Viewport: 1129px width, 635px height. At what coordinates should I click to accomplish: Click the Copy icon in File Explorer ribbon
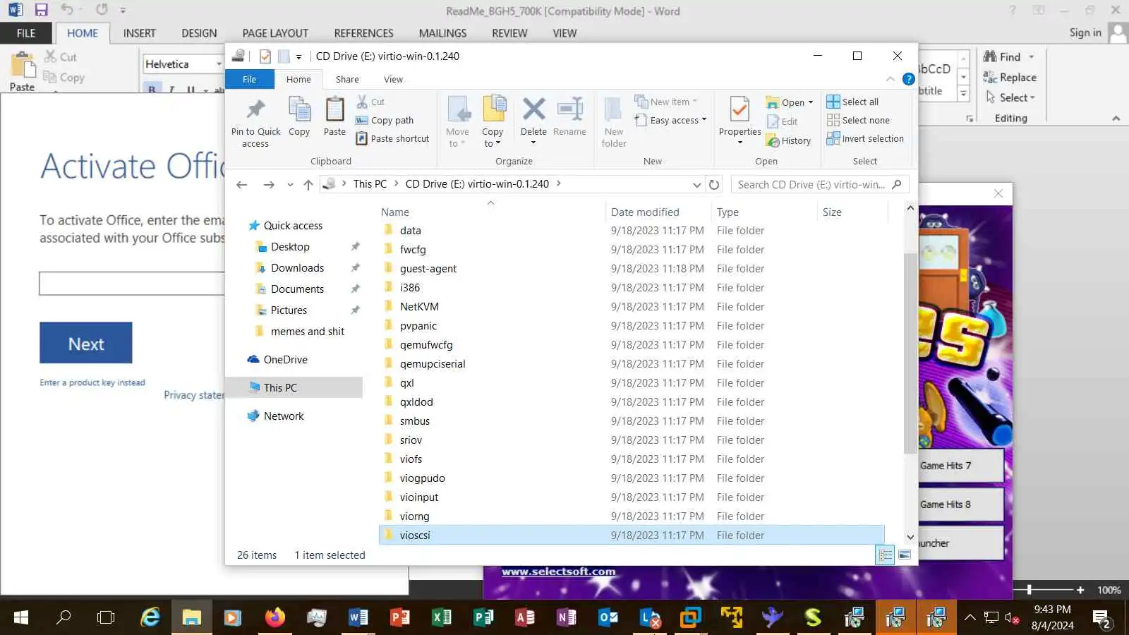(299, 110)
